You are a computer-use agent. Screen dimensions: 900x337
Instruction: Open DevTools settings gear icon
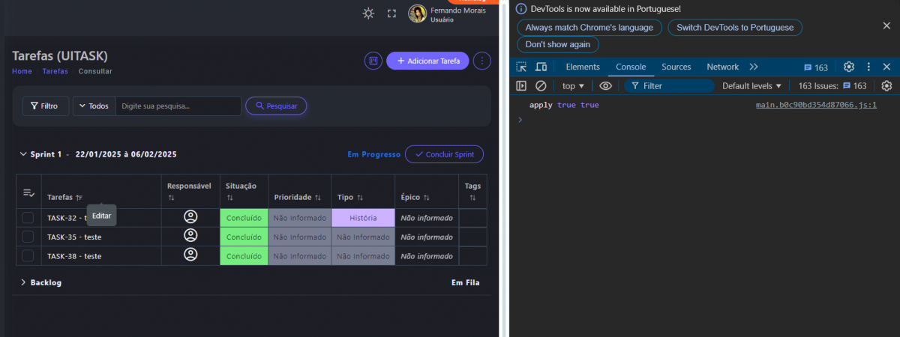coord(849,67)
